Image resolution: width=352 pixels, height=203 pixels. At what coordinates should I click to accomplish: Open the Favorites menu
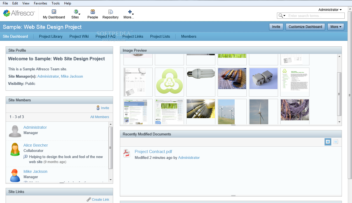point(40,3)
